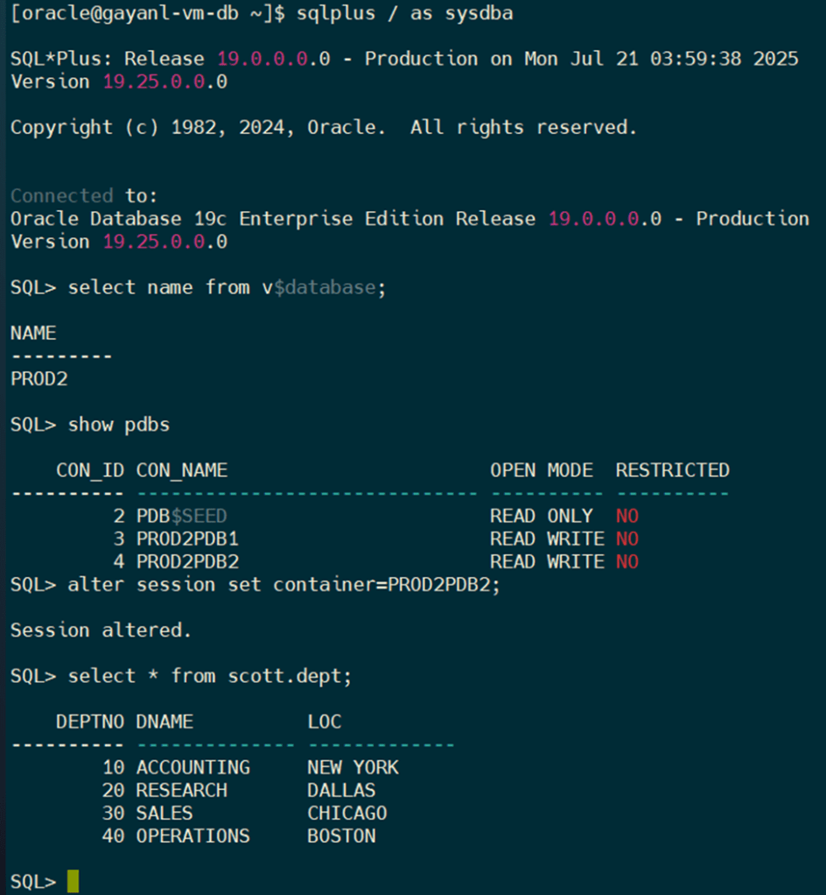This screenshot has height=895, width=826.
Task: Click the 'Session altered.' message
Action: pyautogui.click(x=101, y=631)
